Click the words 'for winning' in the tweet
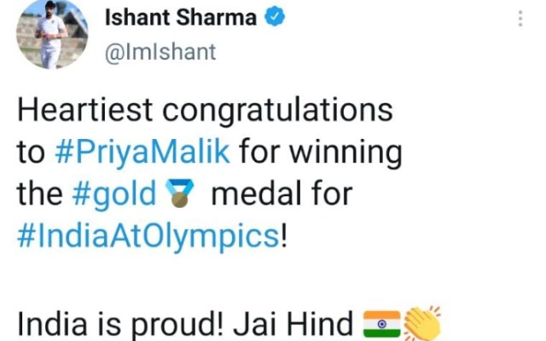 click(x=321, y=152)
